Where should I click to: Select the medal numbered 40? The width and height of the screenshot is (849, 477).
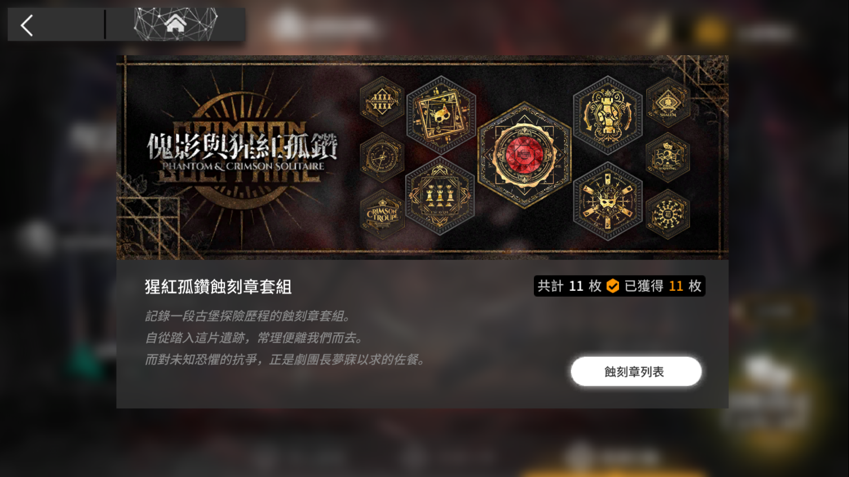pos(668,214)
